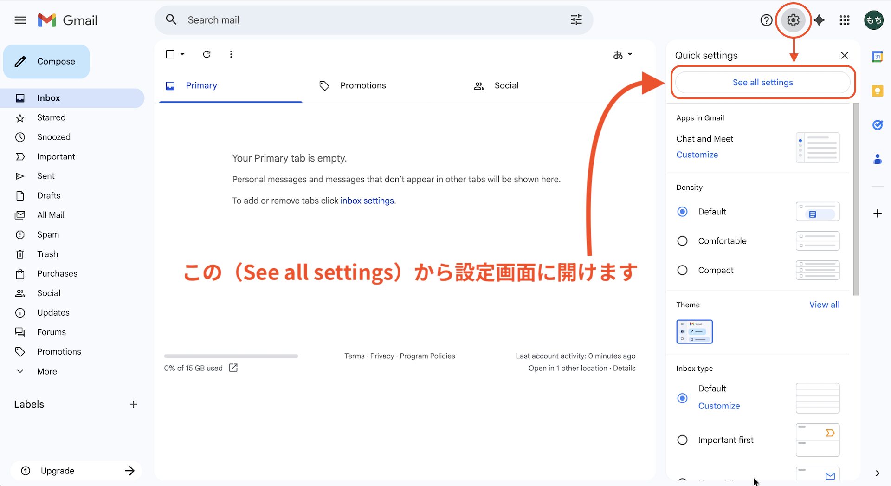Open the Compose button to write email

(x=46, y=61)
